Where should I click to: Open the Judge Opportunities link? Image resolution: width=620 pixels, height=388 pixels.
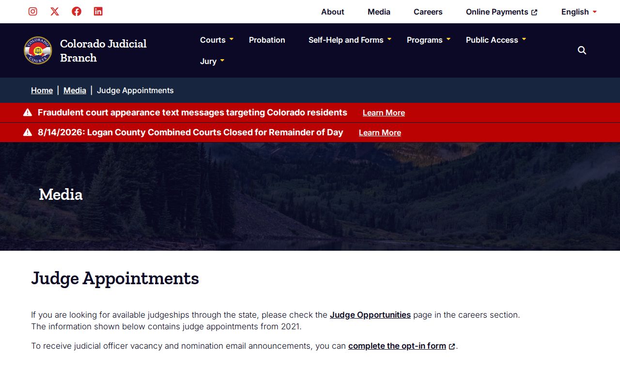click(x=370, y=315)
